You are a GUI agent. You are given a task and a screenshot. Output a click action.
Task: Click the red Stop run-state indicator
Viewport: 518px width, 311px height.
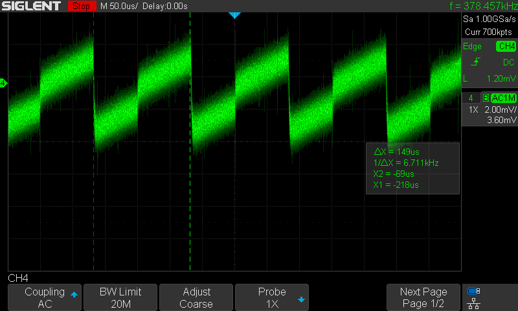(82, 6)
